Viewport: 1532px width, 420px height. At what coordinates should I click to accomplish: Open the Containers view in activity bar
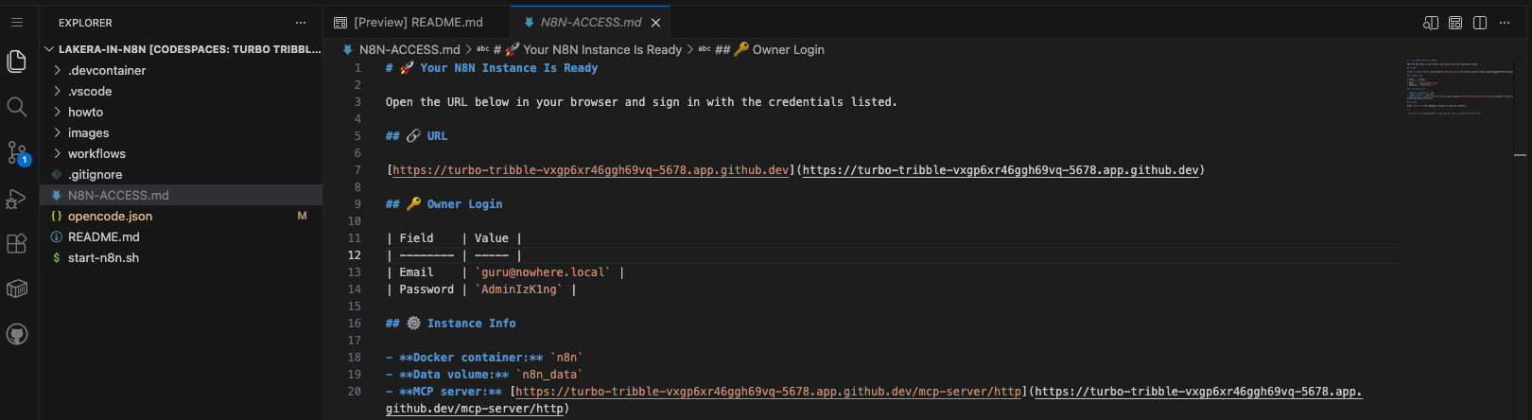tap(16, 289)
